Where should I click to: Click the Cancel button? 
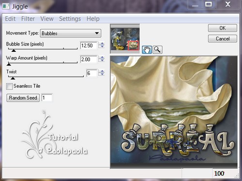point(223,39)
